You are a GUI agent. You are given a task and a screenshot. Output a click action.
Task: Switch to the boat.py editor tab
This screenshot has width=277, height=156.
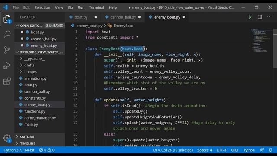pos(81,17)
